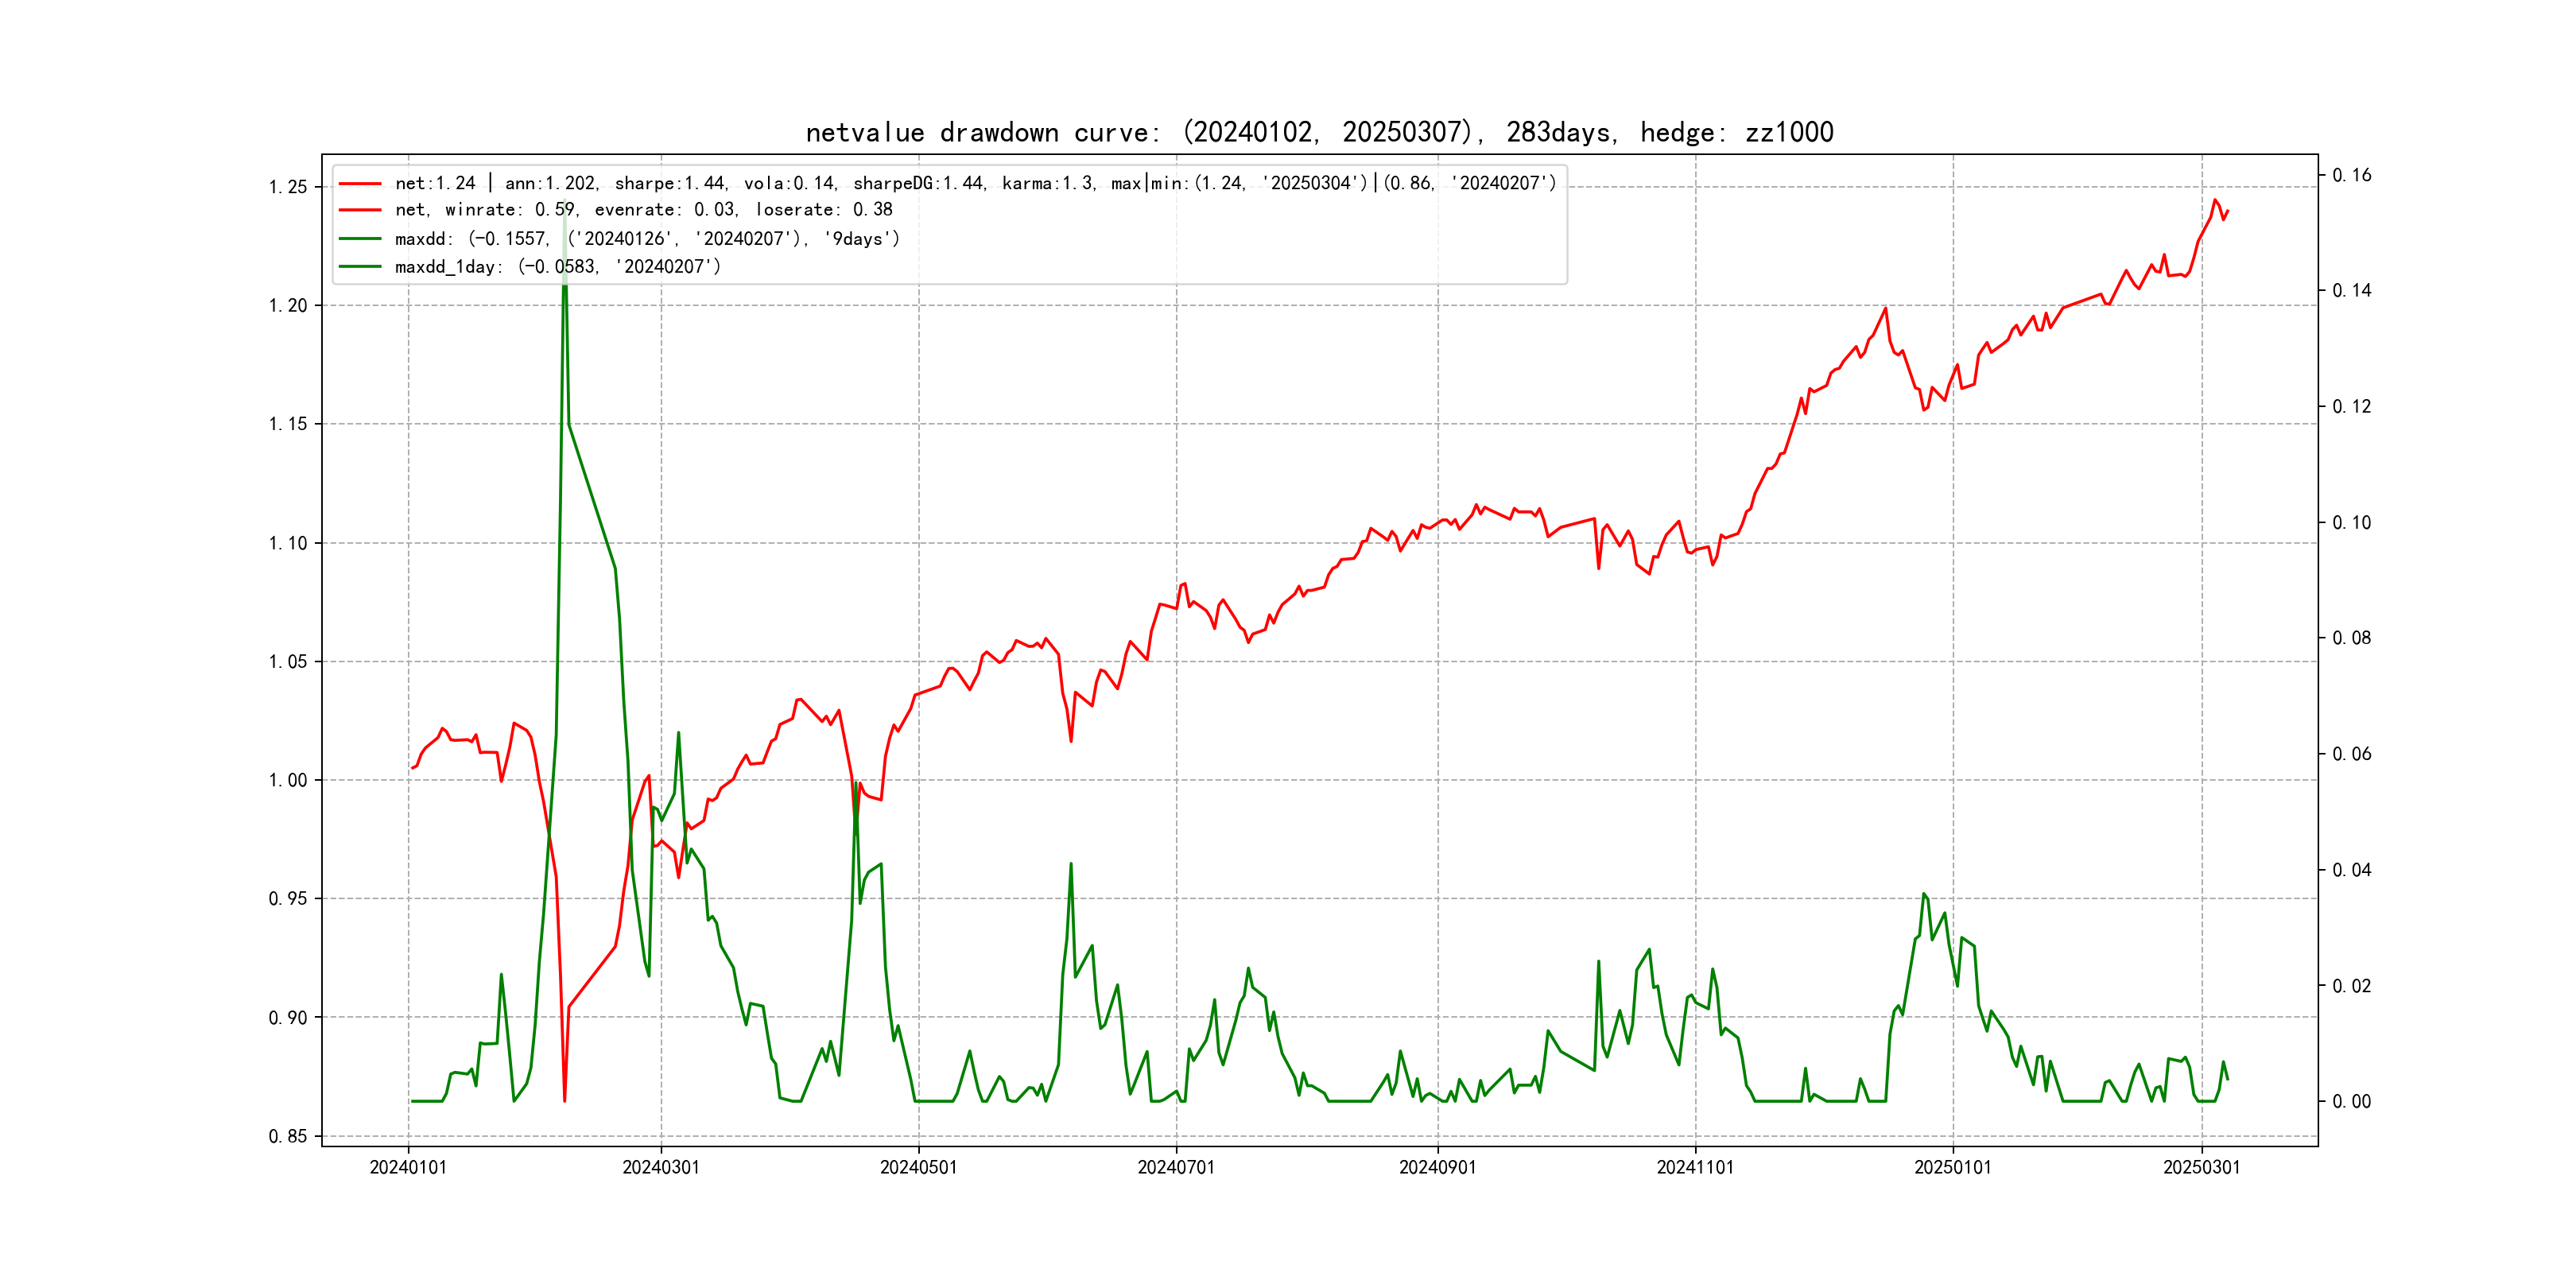This screenshot has width=2576, height=1288.
Task: Click the 1.25 left y-axis label
Action: [x=288, y=188]
